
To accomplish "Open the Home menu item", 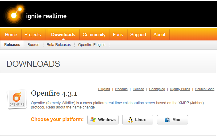I will (11, 35).
